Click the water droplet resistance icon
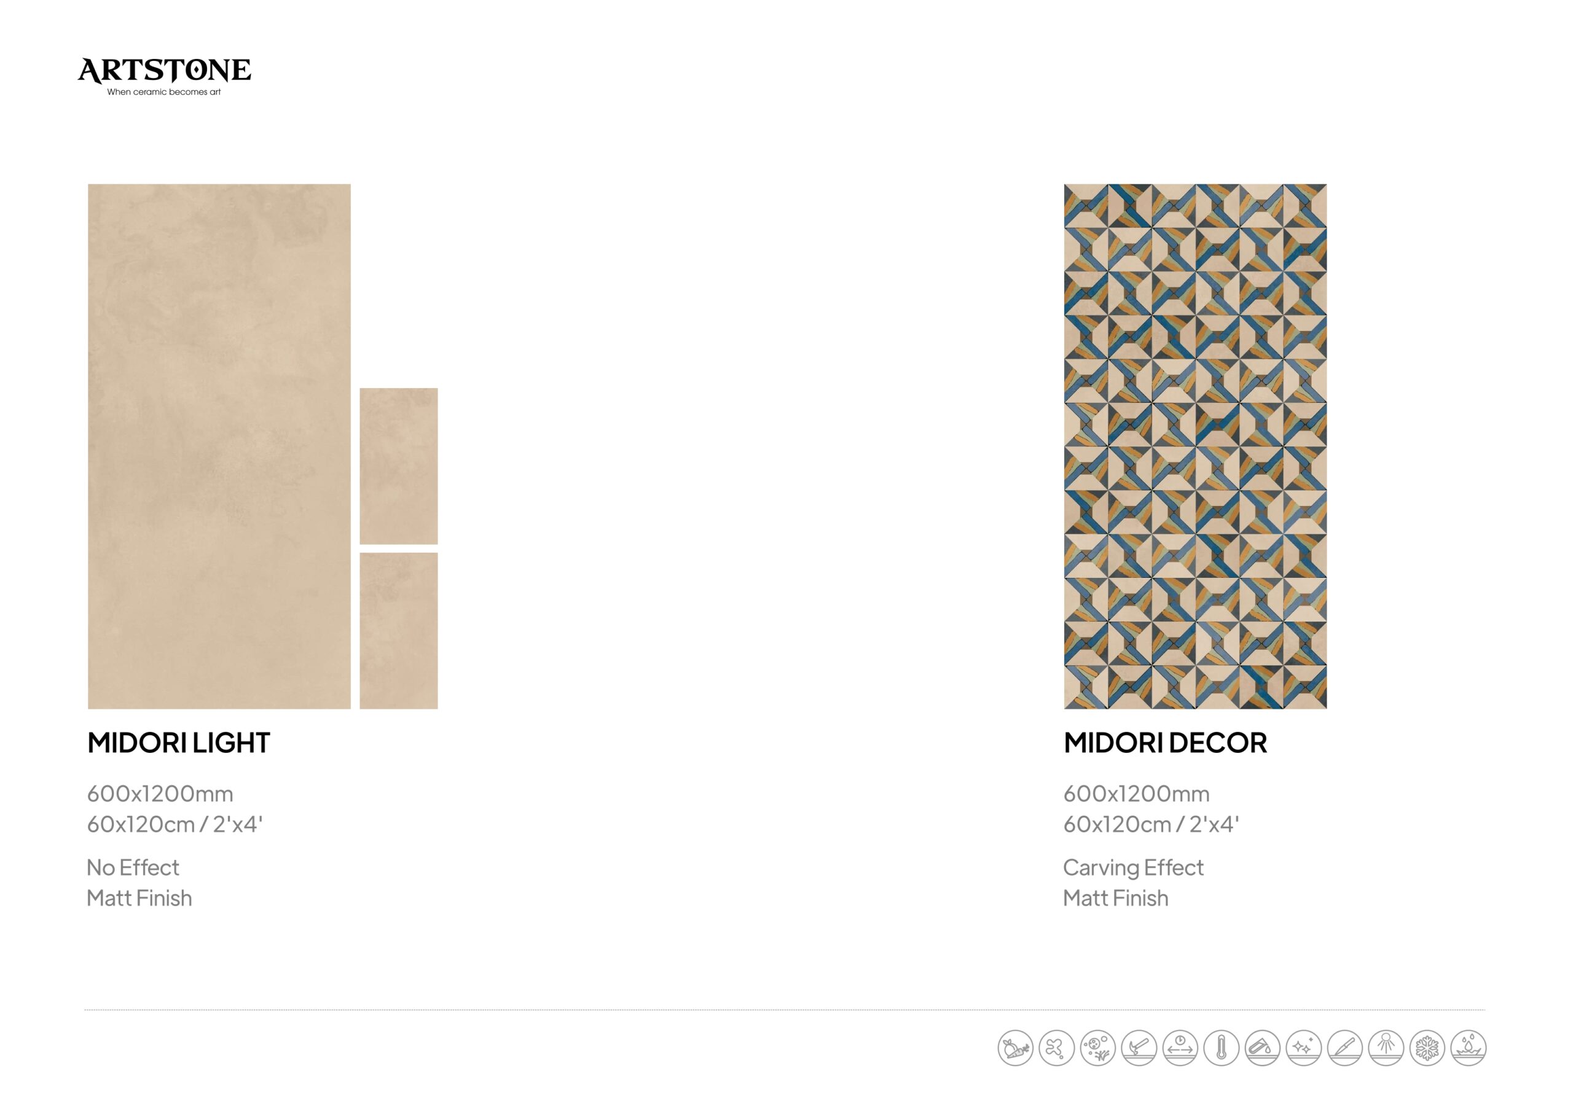The image size is (1573, 1111). [1468, 1047]
